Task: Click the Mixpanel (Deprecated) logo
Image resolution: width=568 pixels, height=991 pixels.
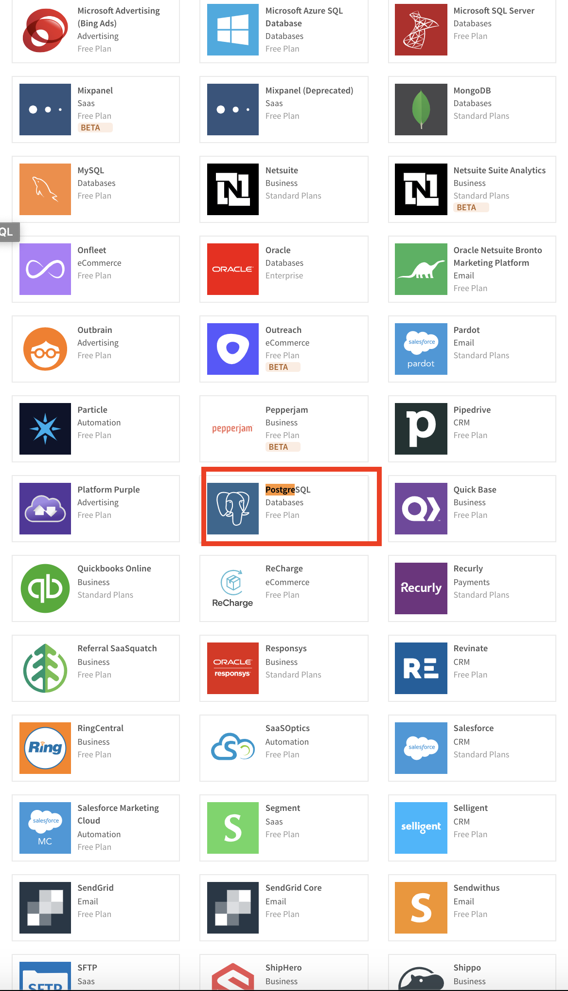Action: [x=233, y=110]
